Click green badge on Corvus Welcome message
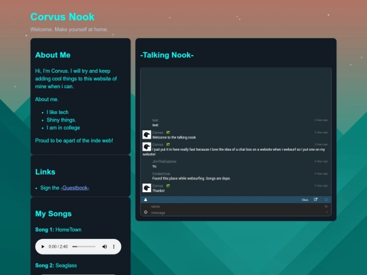 pyautogui.click(x=168, y=132)
